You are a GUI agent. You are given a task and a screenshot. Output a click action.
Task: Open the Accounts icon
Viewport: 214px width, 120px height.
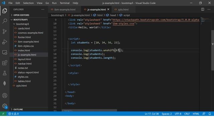click(5, 96)
